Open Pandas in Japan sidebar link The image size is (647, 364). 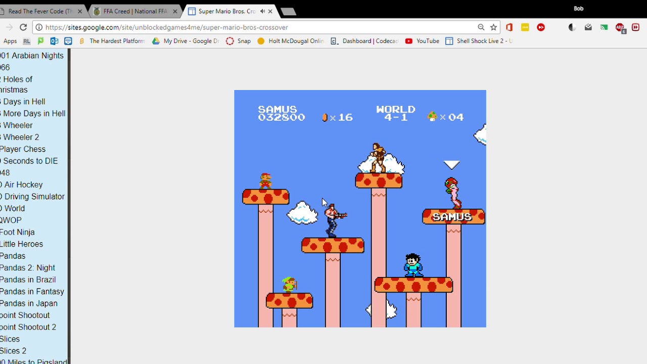pyautogui.click(x=29, y=303)
